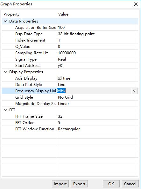
Task: Click the Export button
Action: (x=79, y=184)
